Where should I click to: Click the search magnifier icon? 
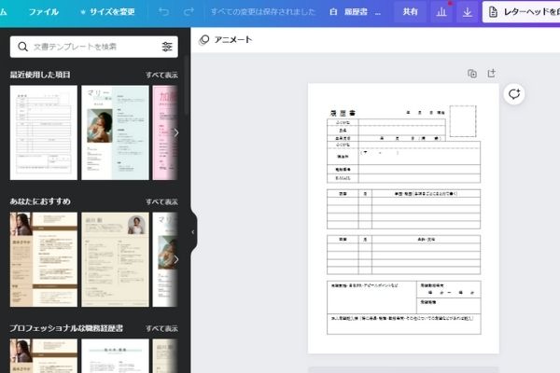(x=22, y=47)
